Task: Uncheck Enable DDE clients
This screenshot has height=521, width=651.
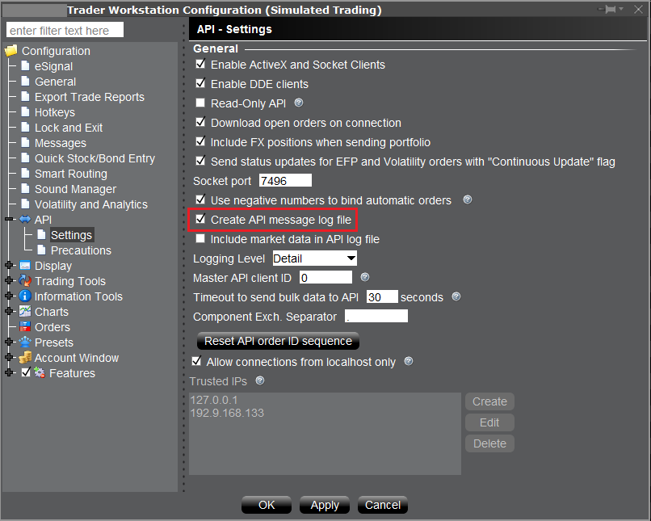Action: [x=199, y=84]
